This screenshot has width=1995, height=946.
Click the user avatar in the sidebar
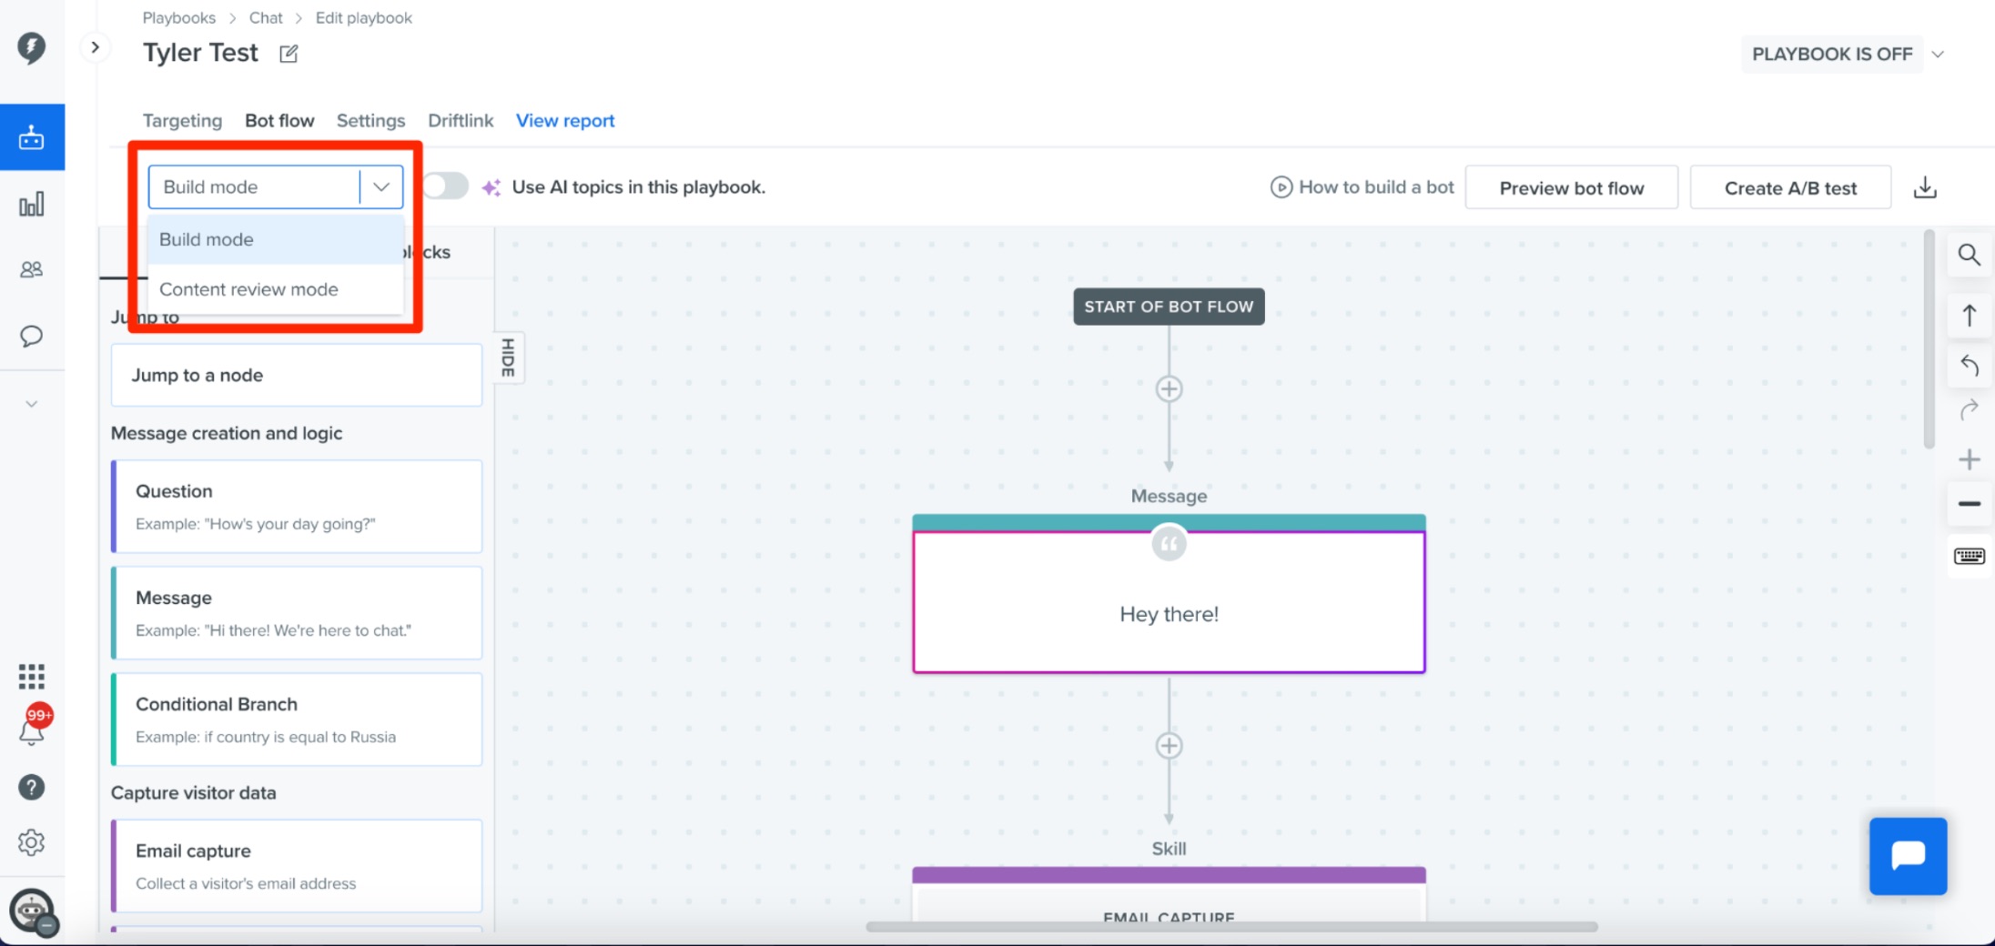32,911
